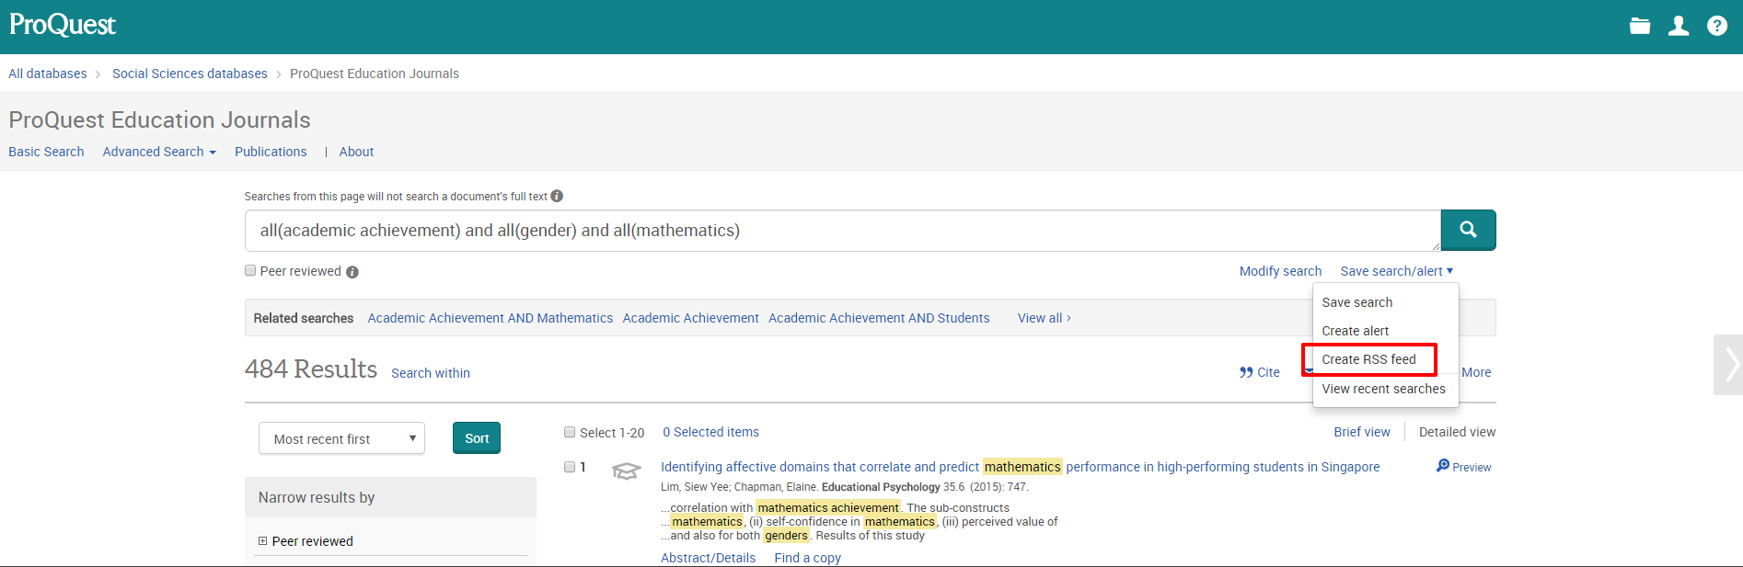Open the Advanced Search dropdown
The image size is (1743, 567).
pyautogui.click(x=159, y=152)
